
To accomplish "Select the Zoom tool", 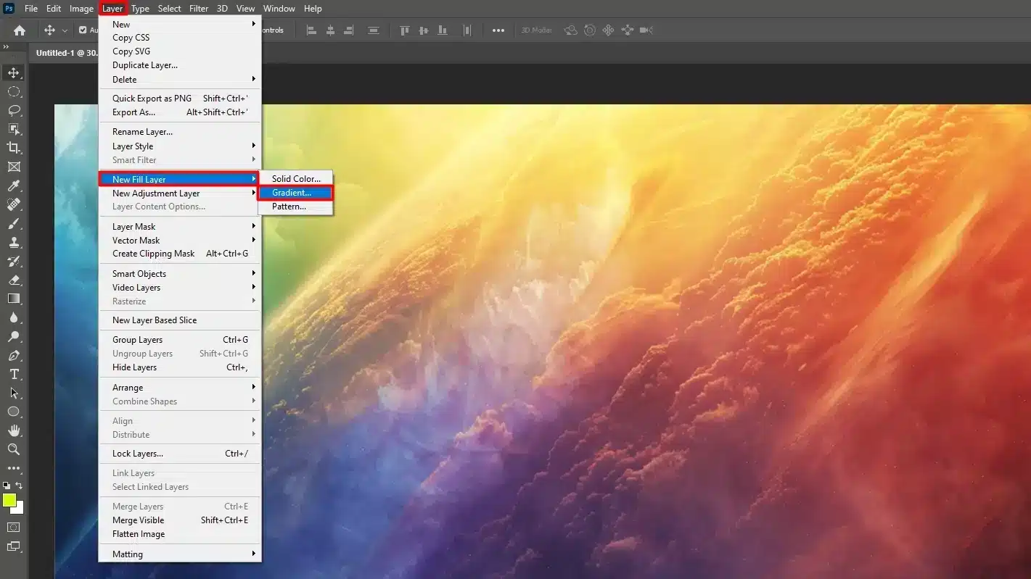I will (x=14, y=449).
